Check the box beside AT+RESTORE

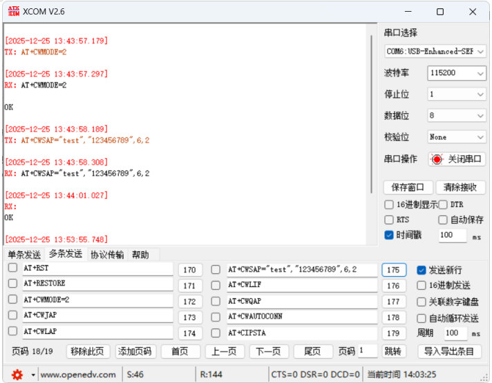[12, 284]
